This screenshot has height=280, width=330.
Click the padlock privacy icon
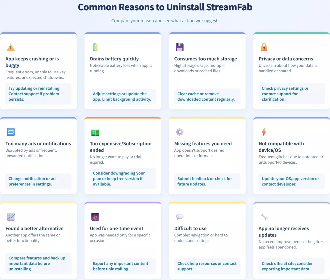[x=264, y=47]
